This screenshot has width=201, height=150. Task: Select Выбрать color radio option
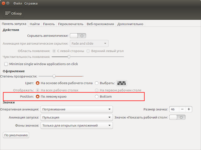[x=97, y=83]
